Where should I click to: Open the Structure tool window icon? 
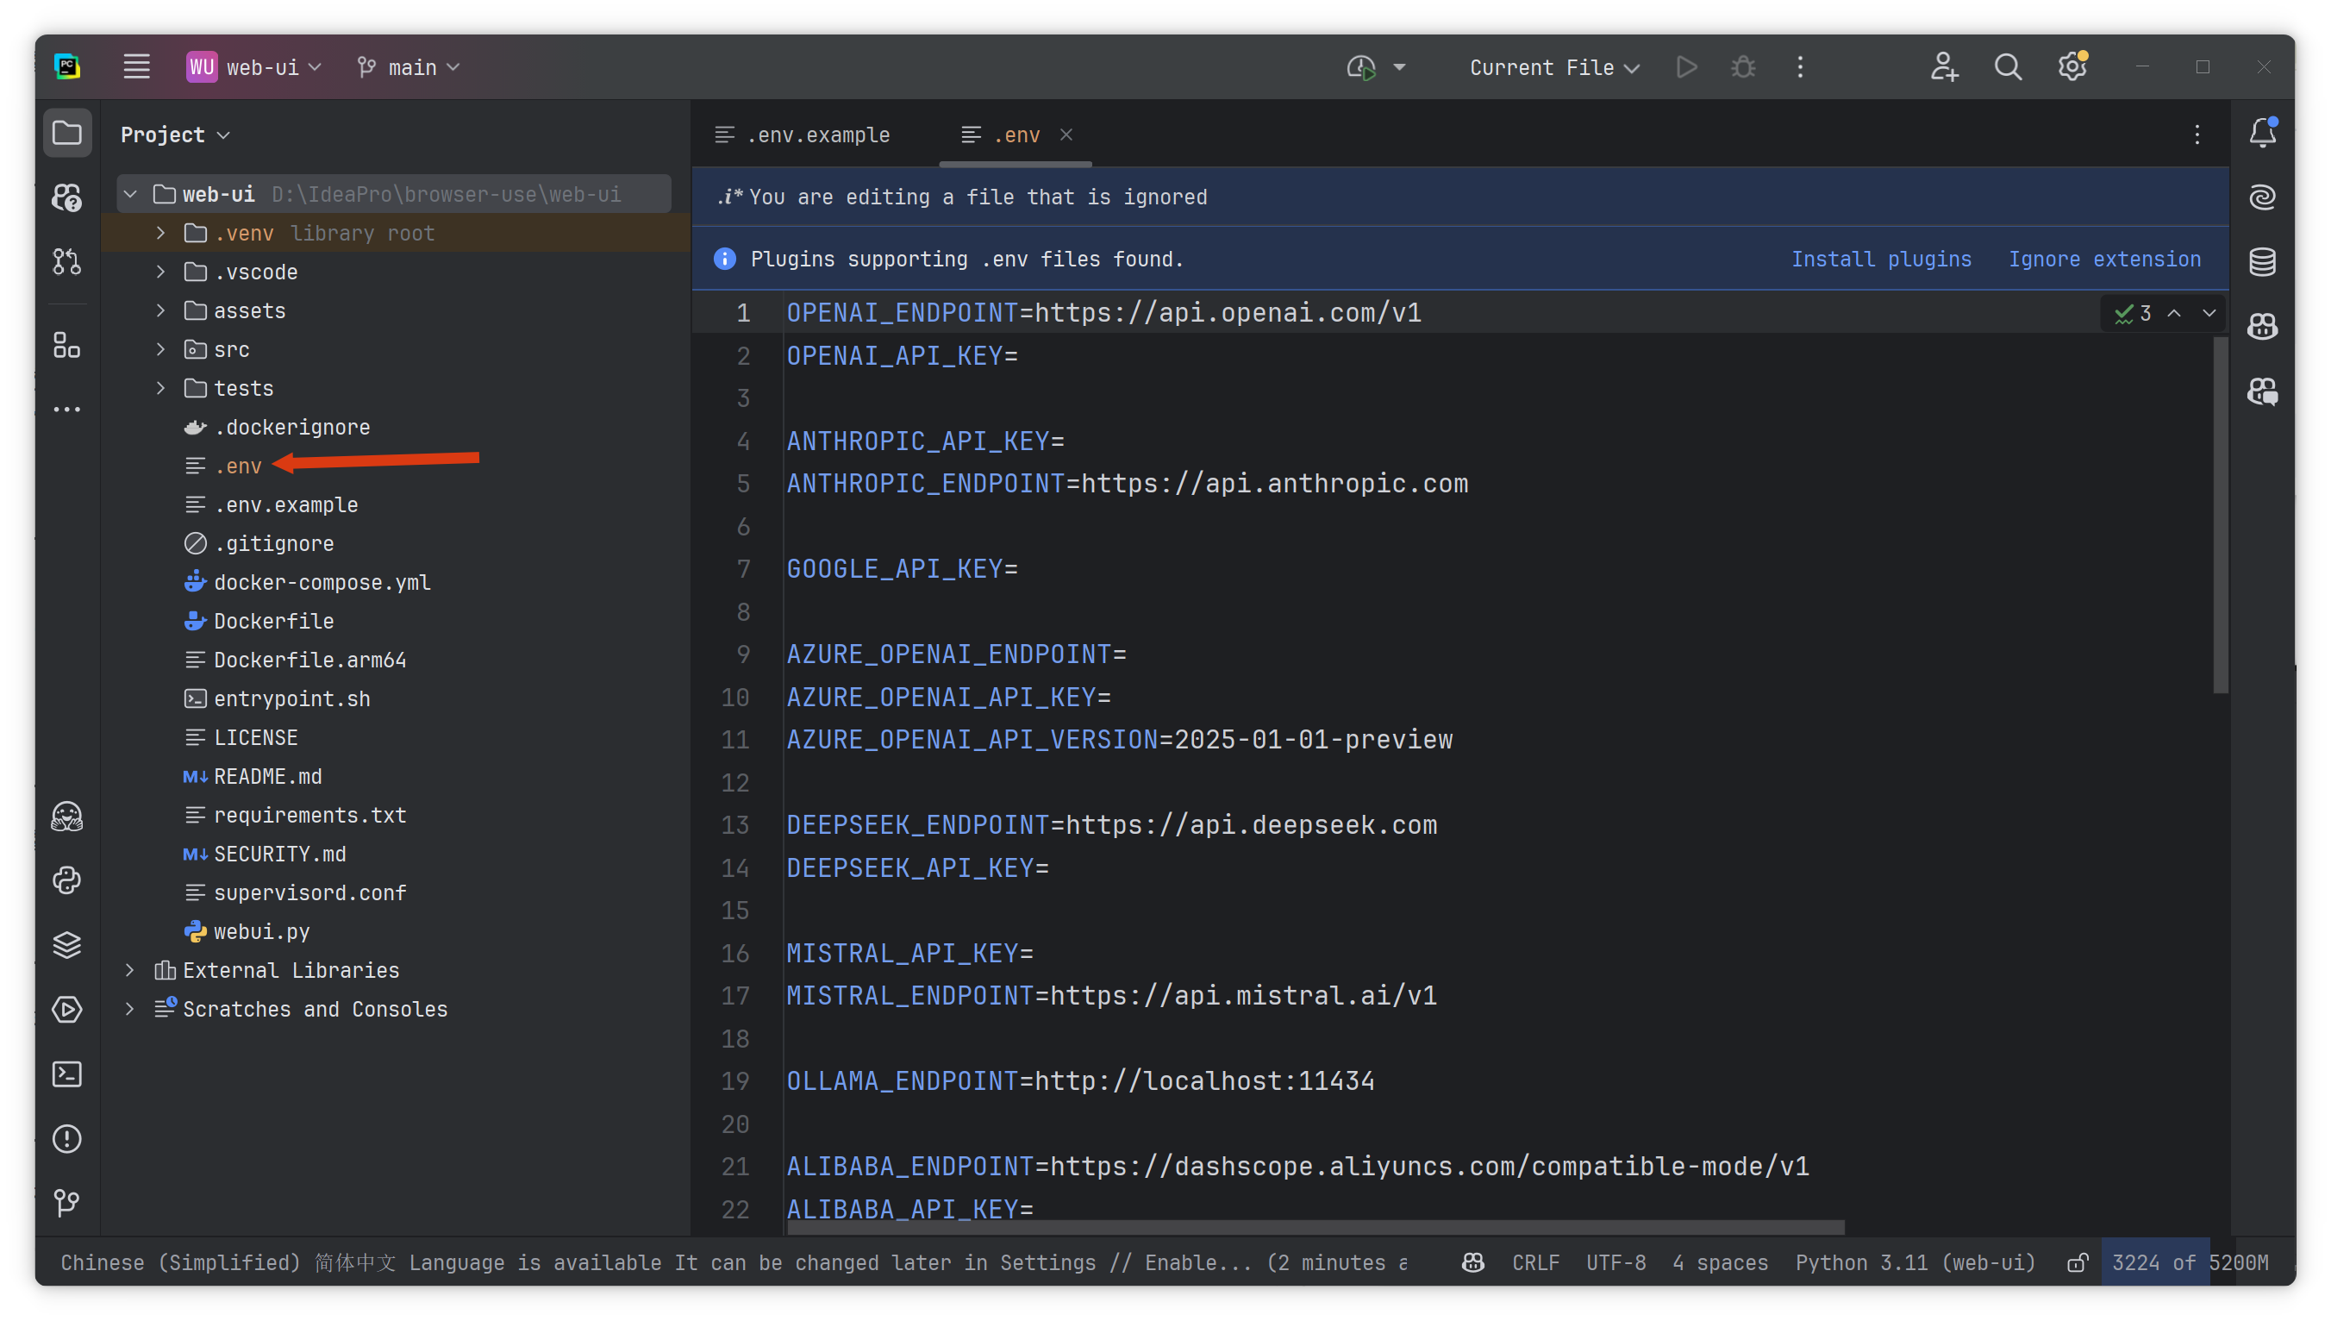click(66, 345)
